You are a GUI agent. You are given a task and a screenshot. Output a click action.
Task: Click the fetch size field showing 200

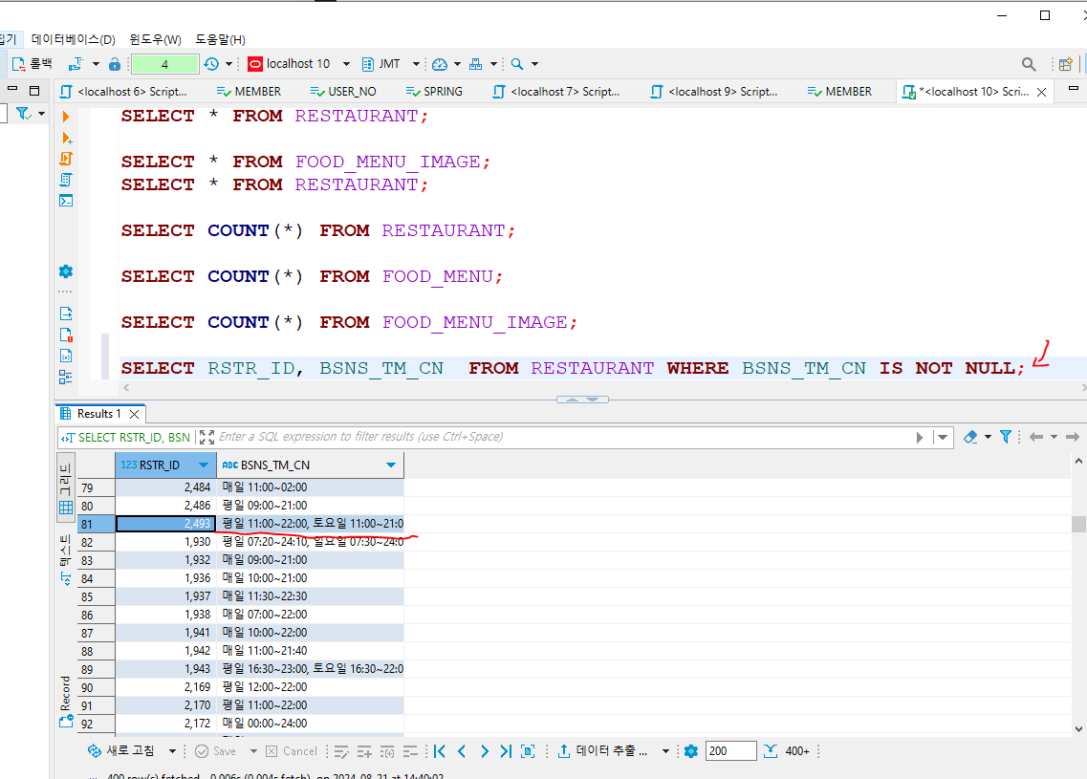coord(730,751)
